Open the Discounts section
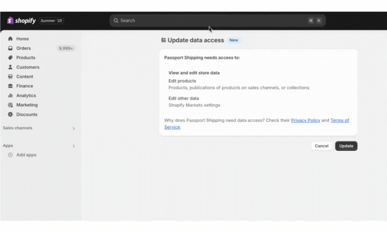 click(26, 114)
